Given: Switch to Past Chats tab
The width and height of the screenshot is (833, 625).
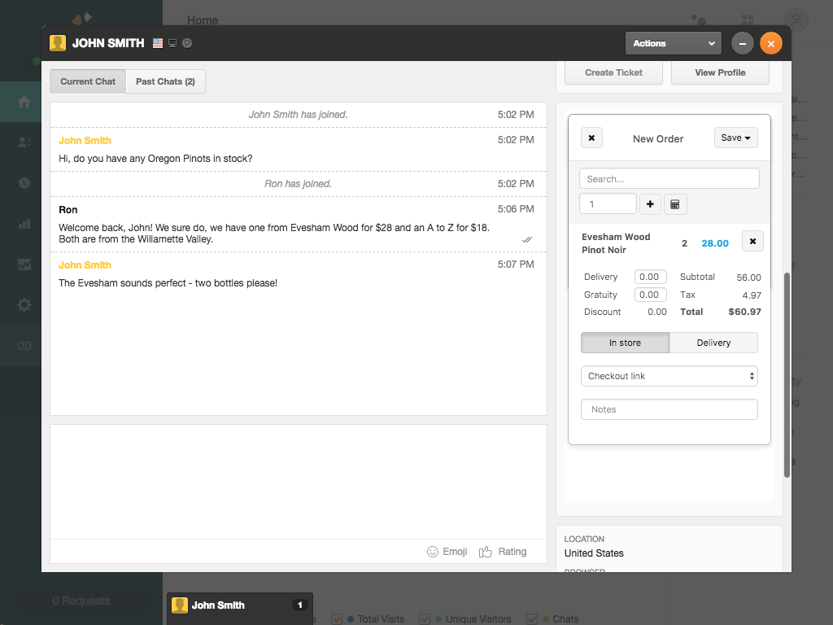Looking at the screenshot, I should (x=165, y=81).
